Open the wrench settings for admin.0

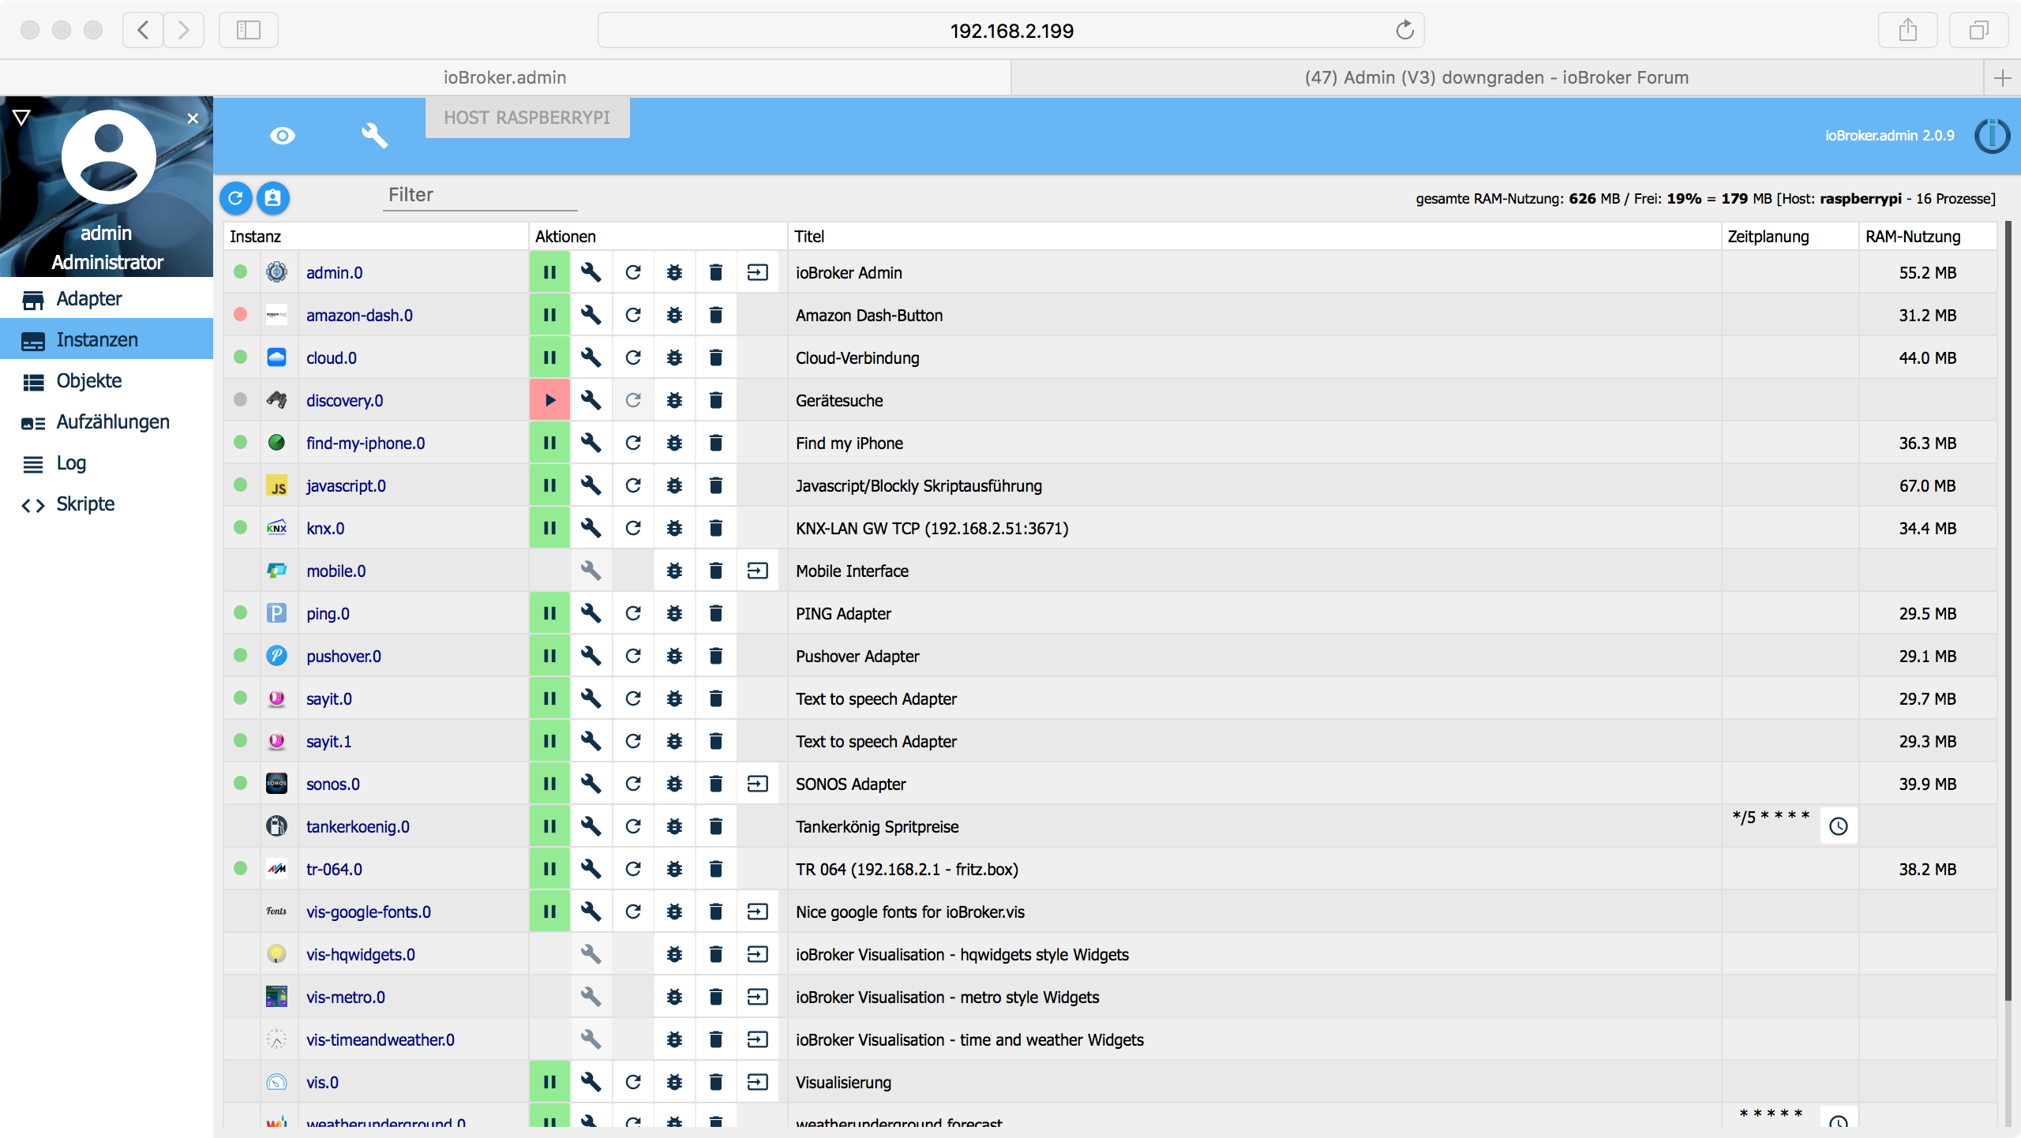591,272
